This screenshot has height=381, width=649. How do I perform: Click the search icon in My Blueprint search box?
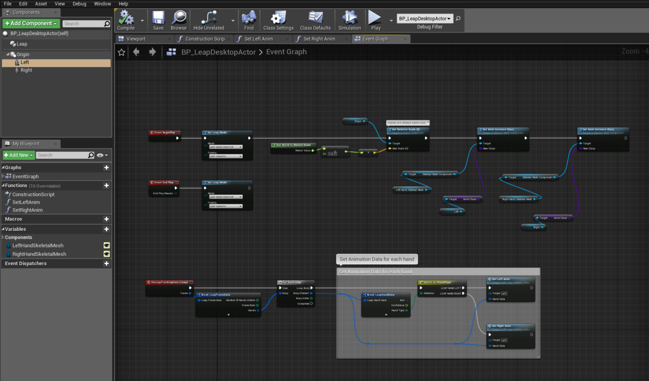point(91,155)
